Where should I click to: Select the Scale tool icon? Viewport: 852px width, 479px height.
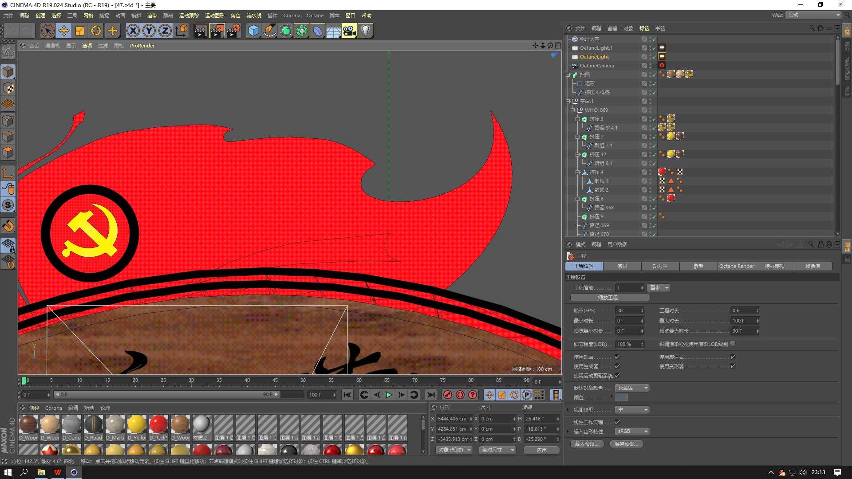click(80, 31)
